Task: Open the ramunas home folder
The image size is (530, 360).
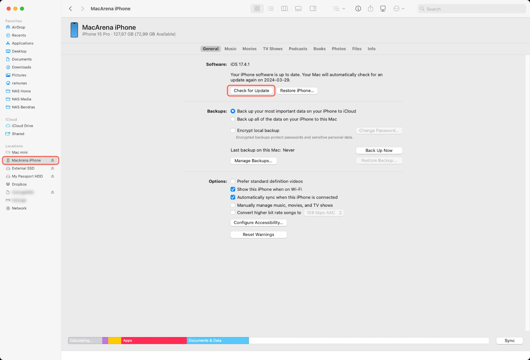Action: pyautogui.click(x=19, y=83)
